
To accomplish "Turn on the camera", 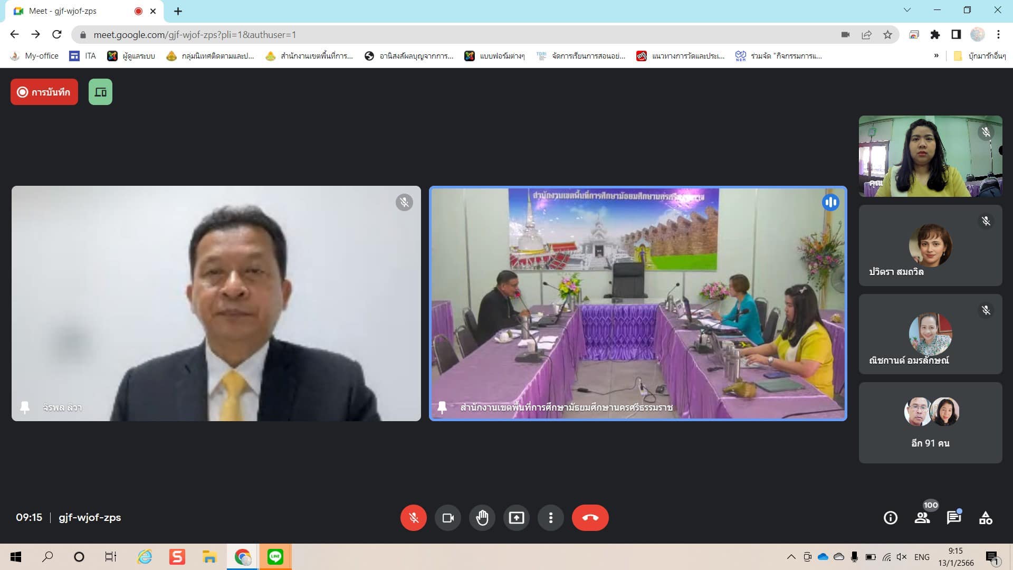I will tap(448, 518).
